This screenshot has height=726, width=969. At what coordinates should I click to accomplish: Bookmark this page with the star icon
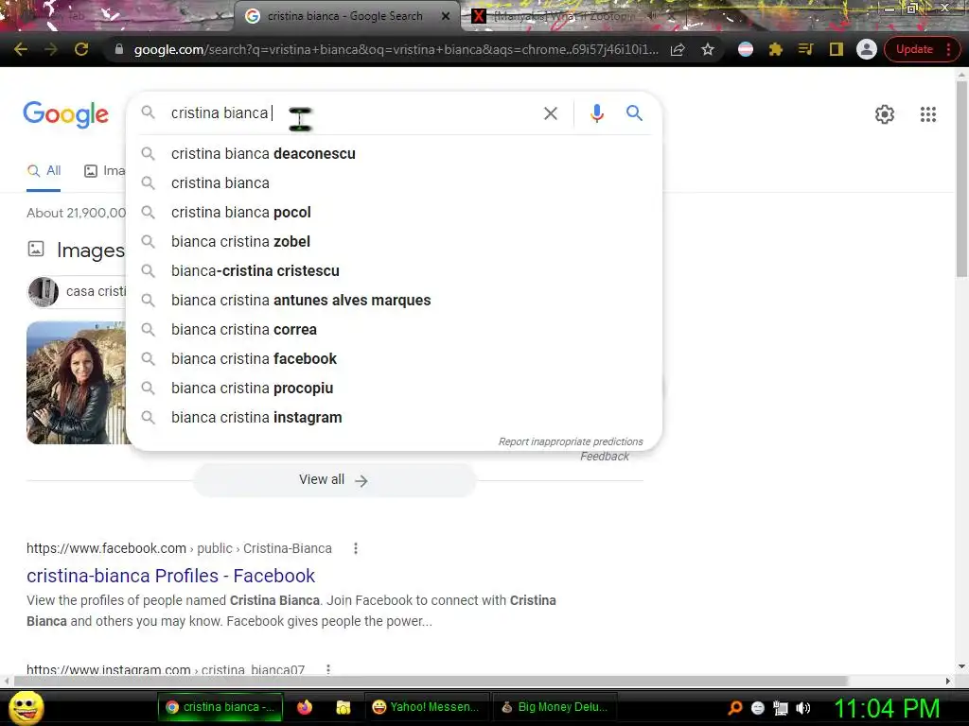[x=708, y=49]
